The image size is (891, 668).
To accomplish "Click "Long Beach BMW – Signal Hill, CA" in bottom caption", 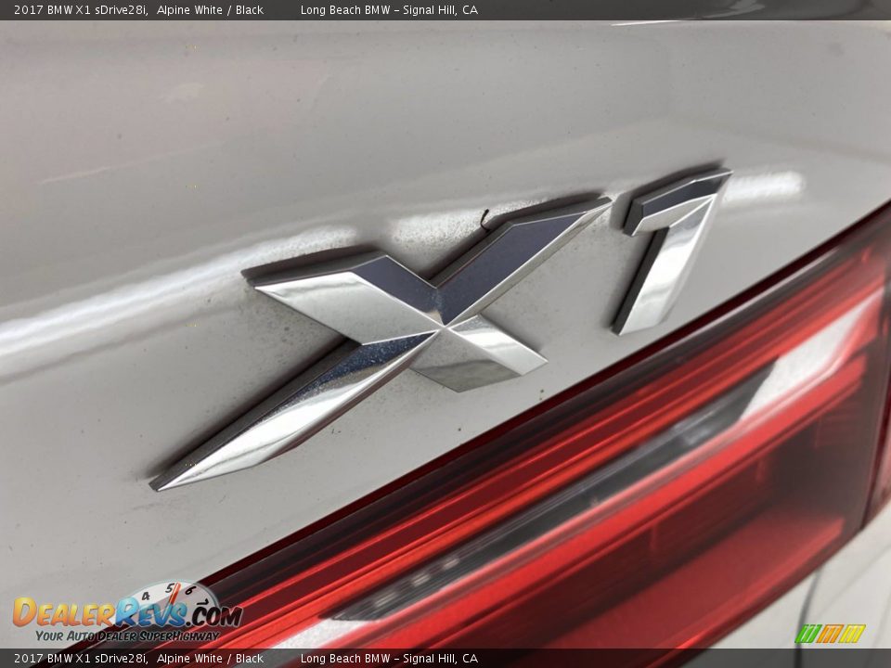I will (389, 659).
